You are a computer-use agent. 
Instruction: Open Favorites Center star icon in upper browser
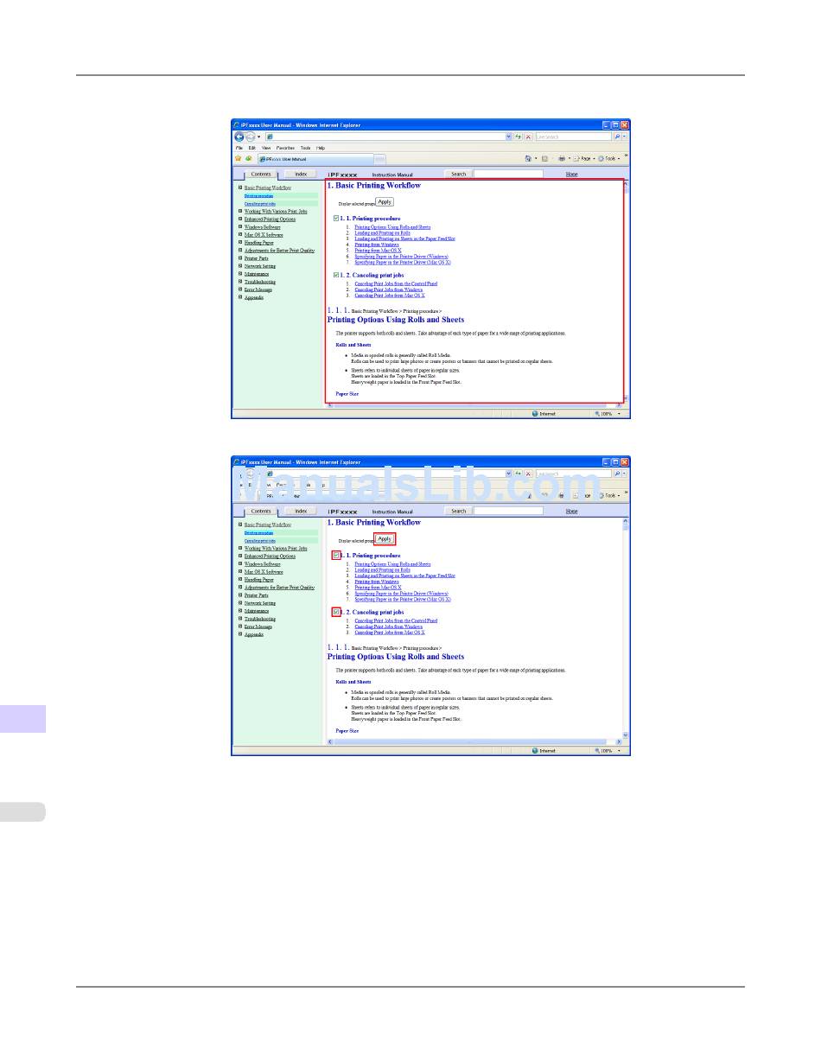point(239,158)
